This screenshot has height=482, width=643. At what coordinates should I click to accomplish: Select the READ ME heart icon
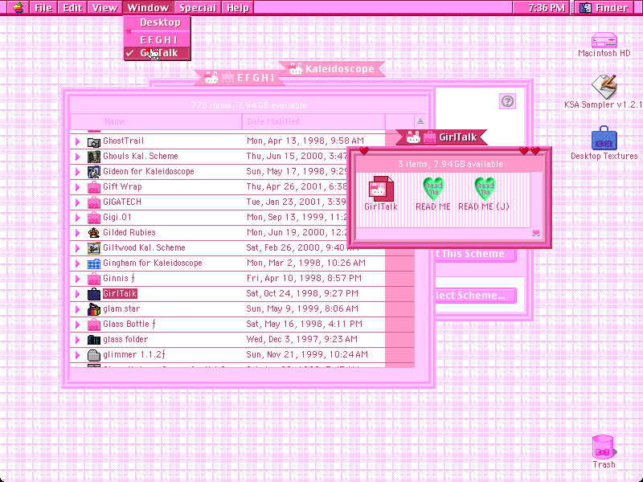coord(433,189)
